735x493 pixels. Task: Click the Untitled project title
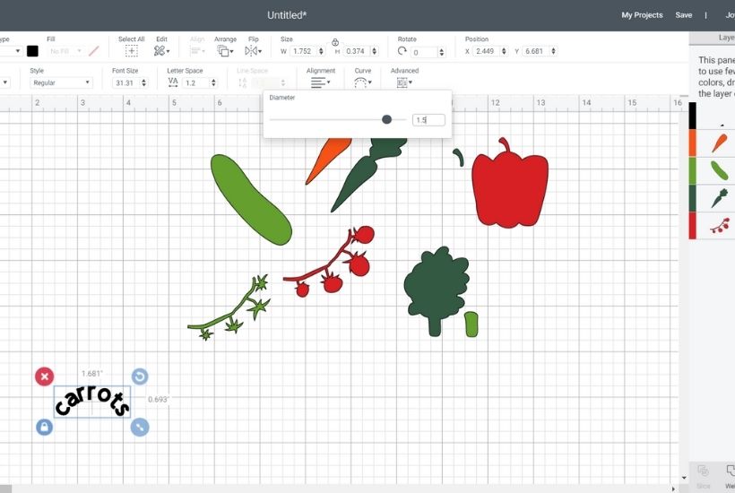(287, 15)
